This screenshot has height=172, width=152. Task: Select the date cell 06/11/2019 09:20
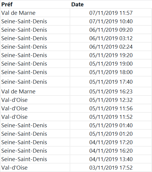click(111, 30)
